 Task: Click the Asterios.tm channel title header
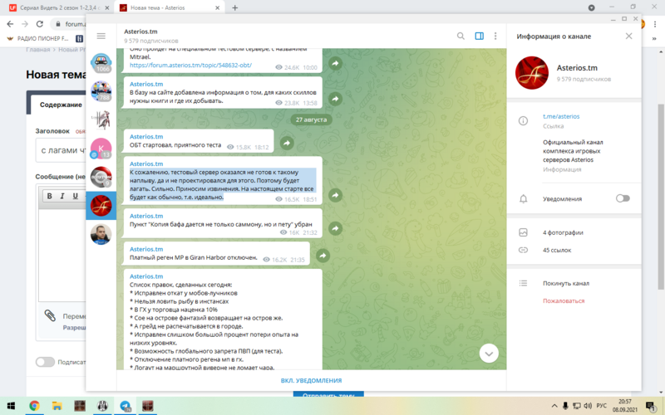coord(140,32)
